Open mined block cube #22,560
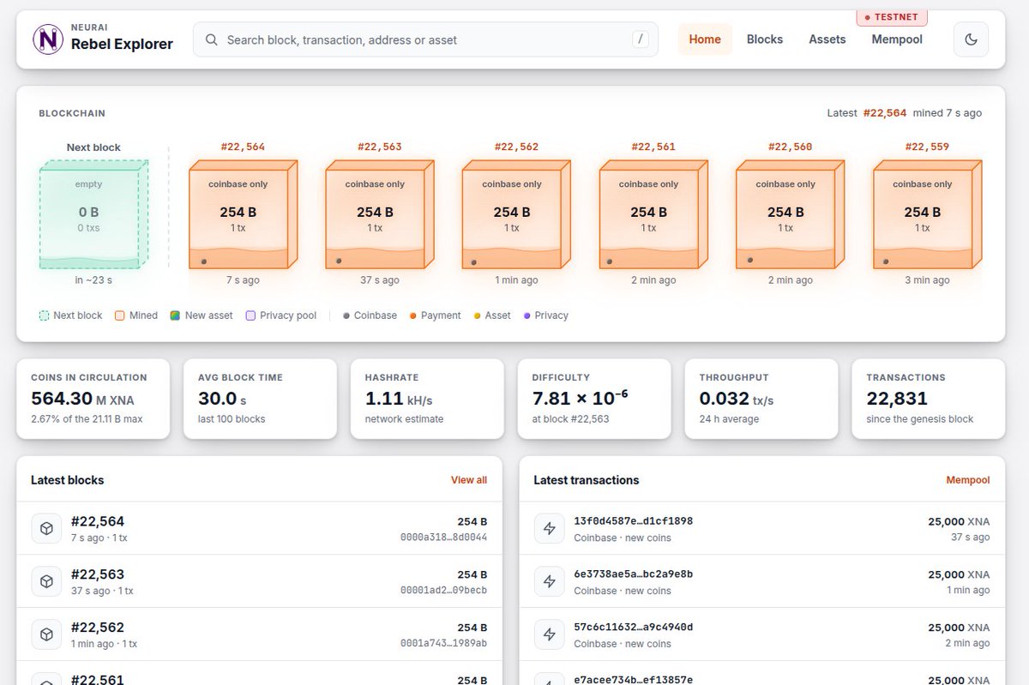Viewport: 1029px width, 685px height. 791,214
